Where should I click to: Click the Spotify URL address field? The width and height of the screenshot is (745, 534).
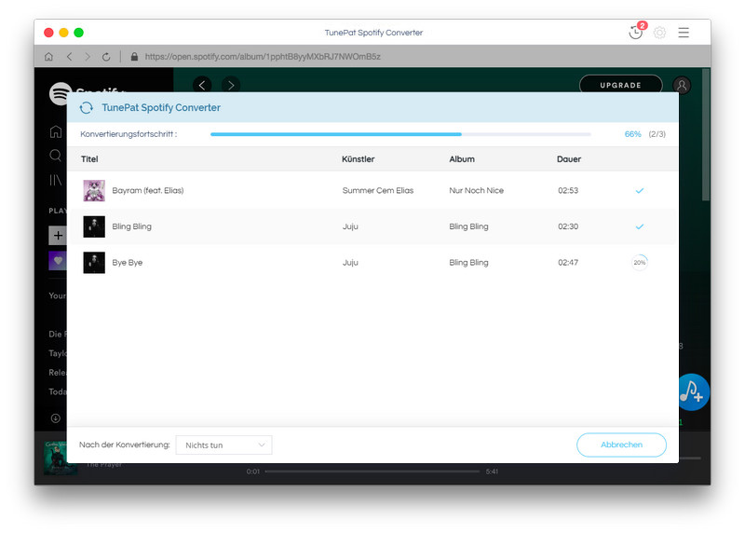point(263,57)
